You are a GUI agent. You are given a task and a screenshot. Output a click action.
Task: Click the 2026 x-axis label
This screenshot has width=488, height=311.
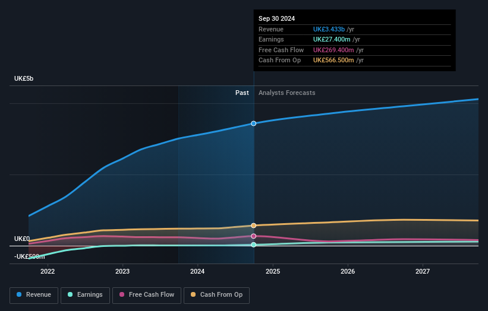pos(348,271)
